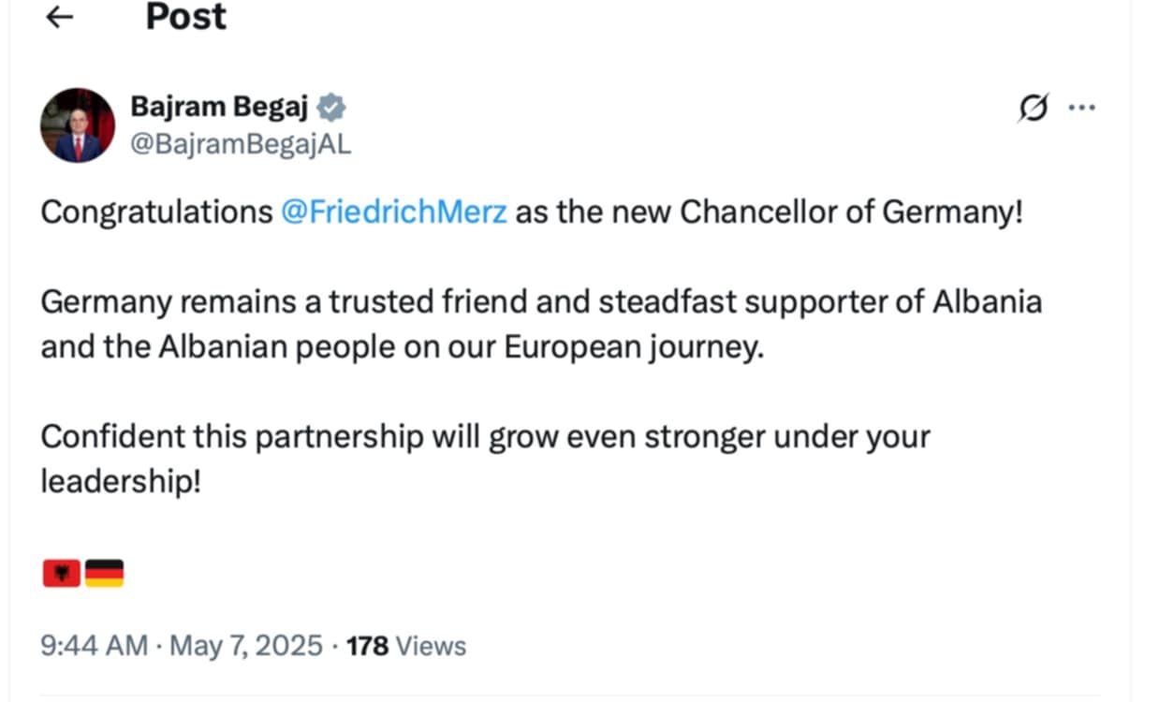Open the Bajram Begaj display name
Screen dimensions: 1159x702
point(219,108)
